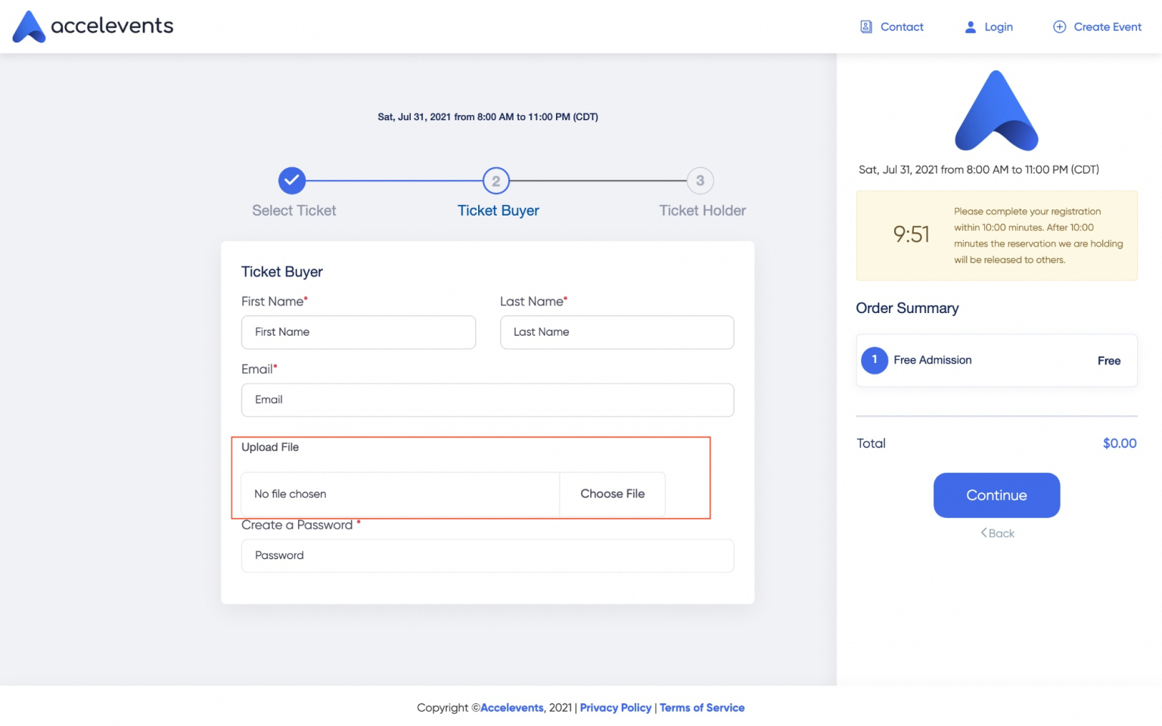Viewport: 1162px width, 726px height.
Task: Click the Free Admission quantity badge
Action: (x=875, y=361)
